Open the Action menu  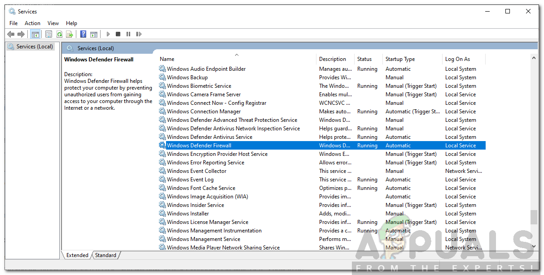pyautogui.click(x=32, y=23)
